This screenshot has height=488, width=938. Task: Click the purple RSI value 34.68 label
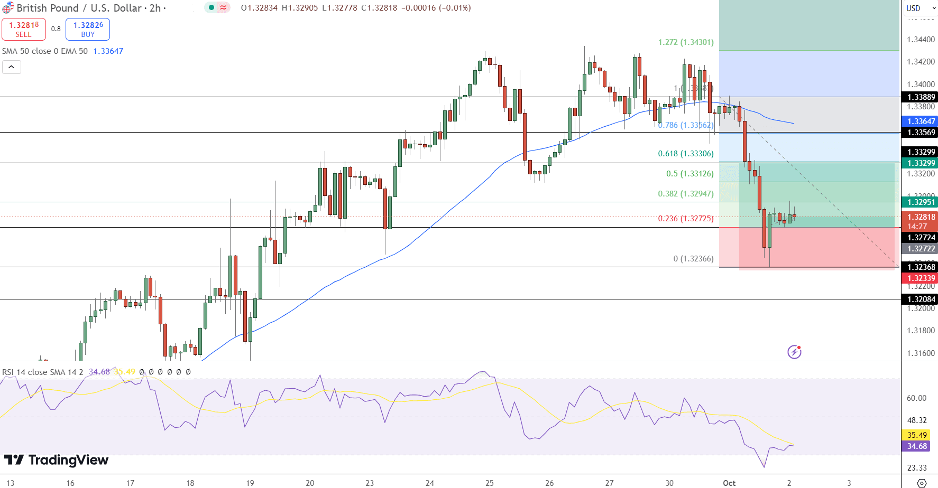[917, 446]
